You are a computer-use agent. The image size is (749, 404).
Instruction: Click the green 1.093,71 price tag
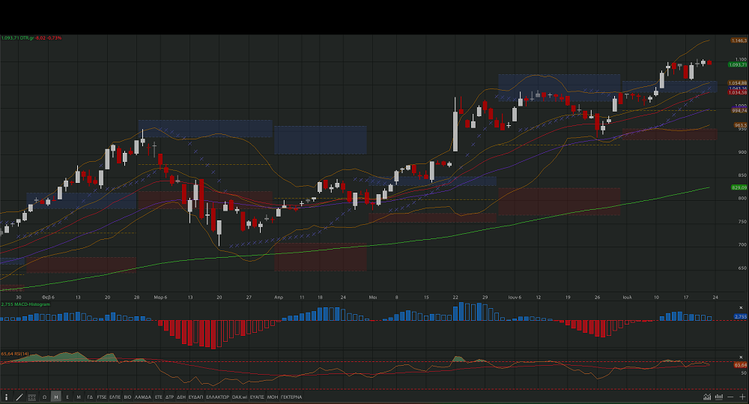tap(738, 64)
